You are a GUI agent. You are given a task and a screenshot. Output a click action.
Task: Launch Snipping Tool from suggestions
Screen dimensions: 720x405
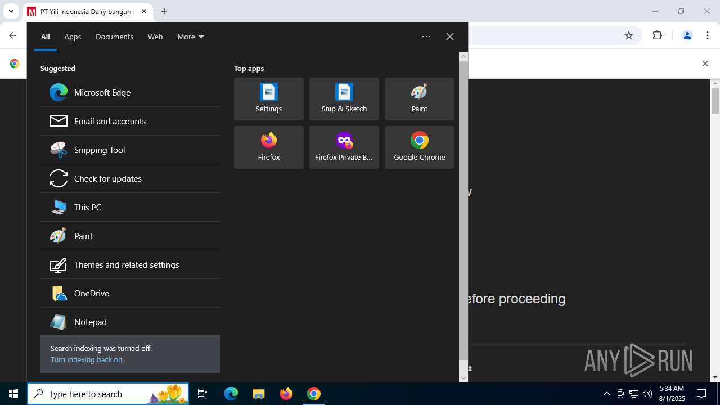pos(130,150)
